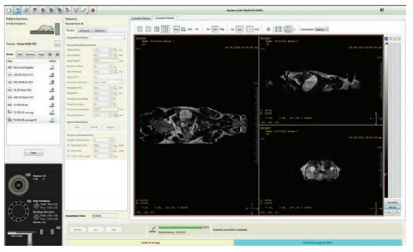Switch to the Advanced tab
Screen dimensions: 413x252
click(84, 31)
